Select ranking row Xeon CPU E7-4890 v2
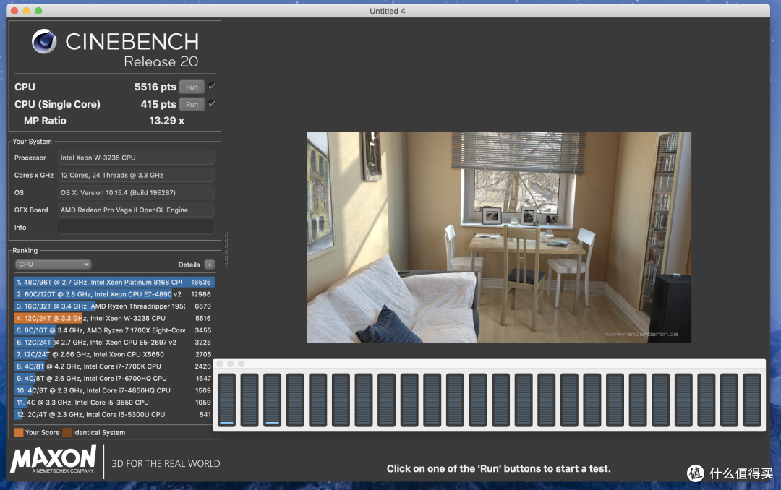Viewport: 781px width, 490px height. coord(114,294)
